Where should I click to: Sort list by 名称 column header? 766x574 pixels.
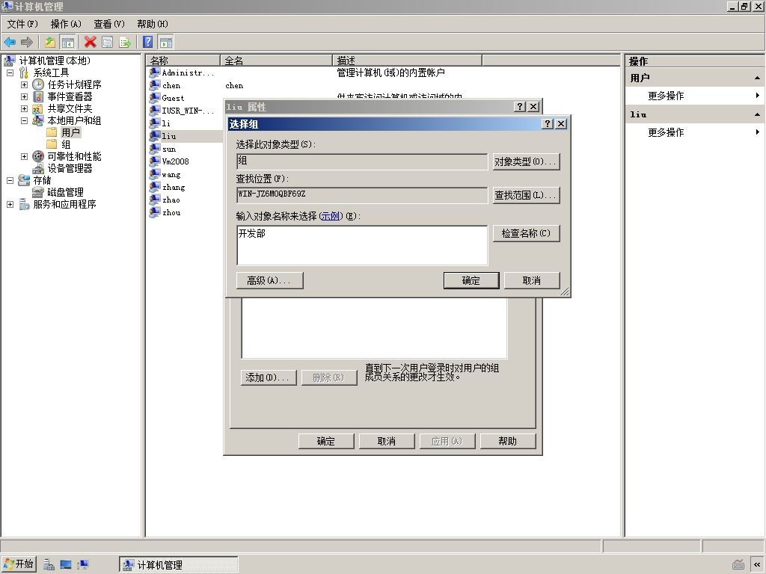point(183,61)
